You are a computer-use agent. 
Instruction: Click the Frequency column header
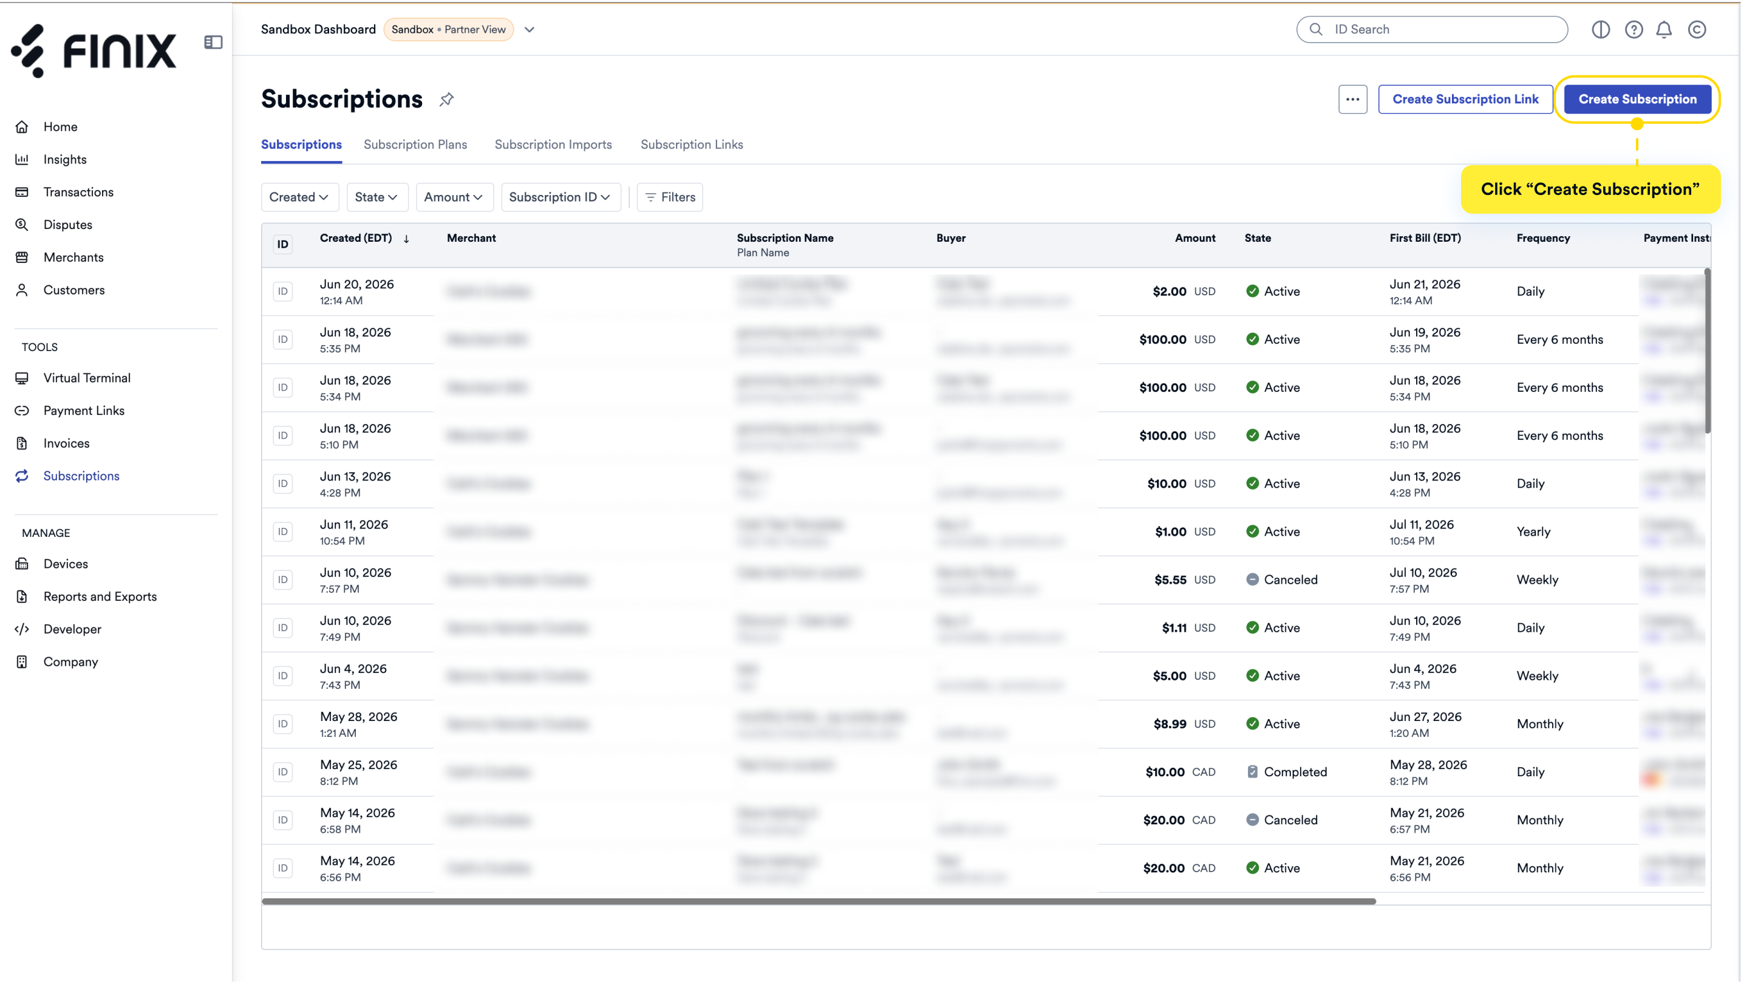point(1543,238)
